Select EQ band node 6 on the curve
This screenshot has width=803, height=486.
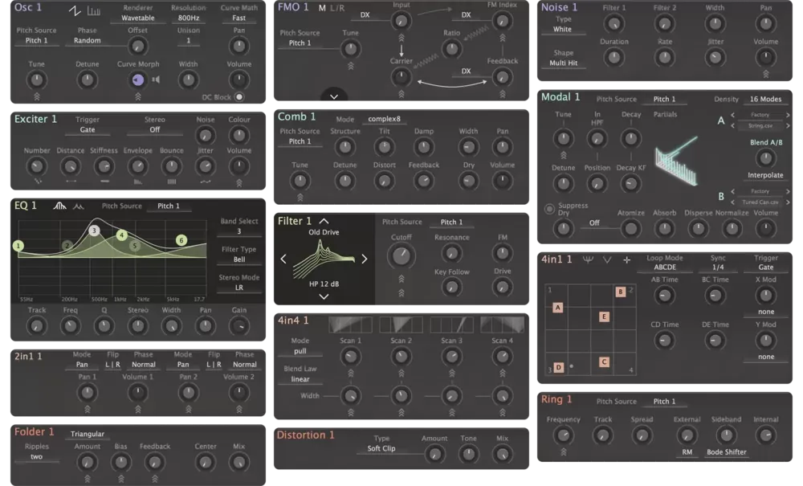(x=181, y=239)
